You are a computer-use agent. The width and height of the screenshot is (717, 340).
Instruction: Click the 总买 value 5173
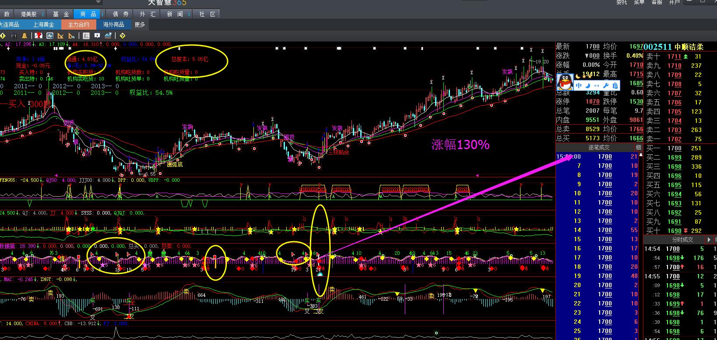[x=593, y=138]
